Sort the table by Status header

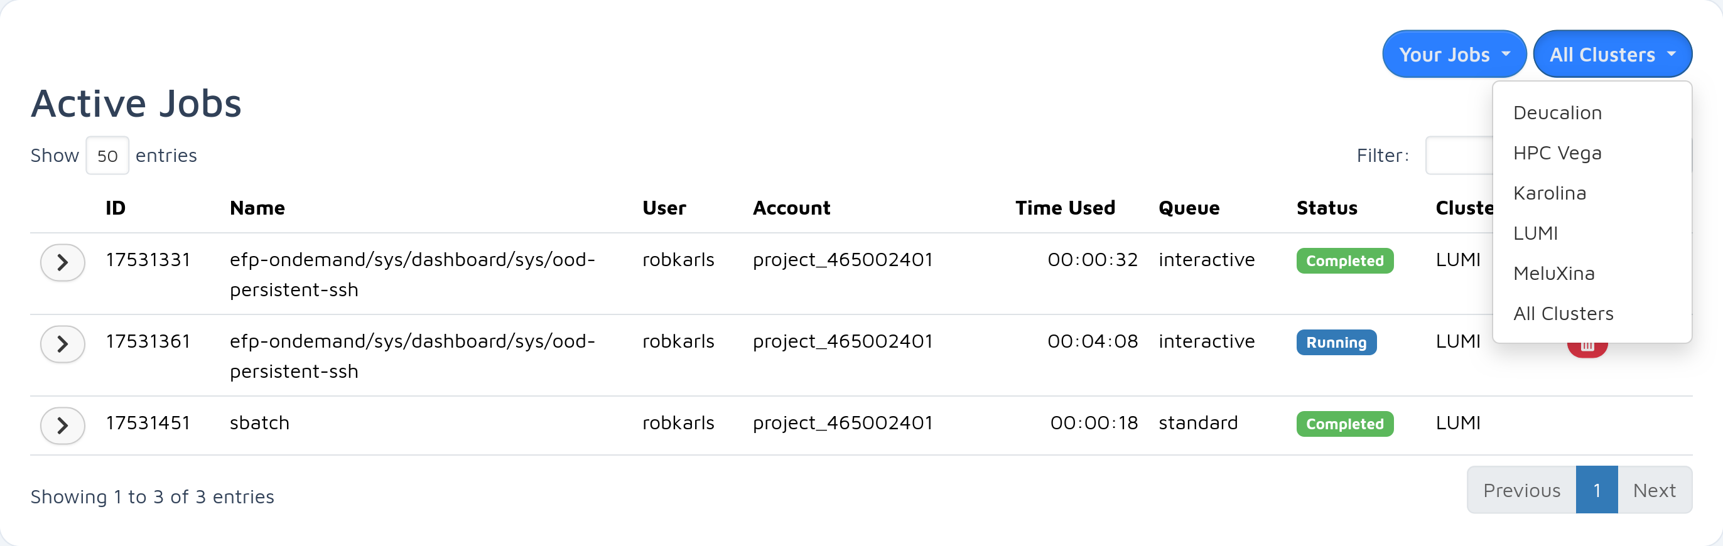coord(1326,208)
